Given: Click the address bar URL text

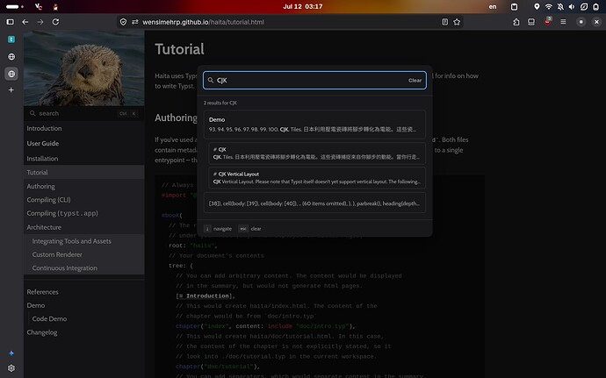Looking at the screenshot, I should tap(203, 22).
